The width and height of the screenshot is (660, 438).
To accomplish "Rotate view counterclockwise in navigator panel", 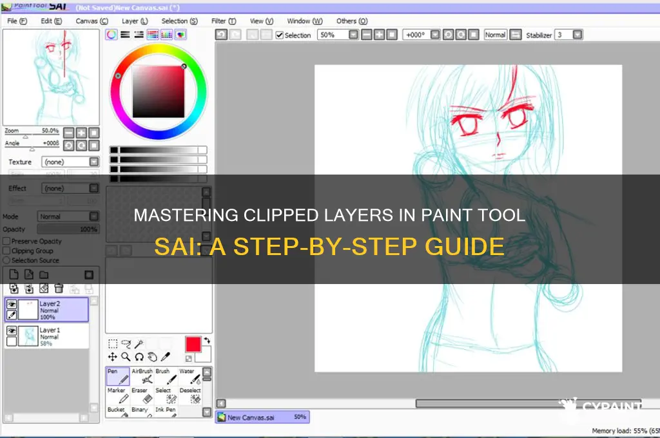I will 68,146.
